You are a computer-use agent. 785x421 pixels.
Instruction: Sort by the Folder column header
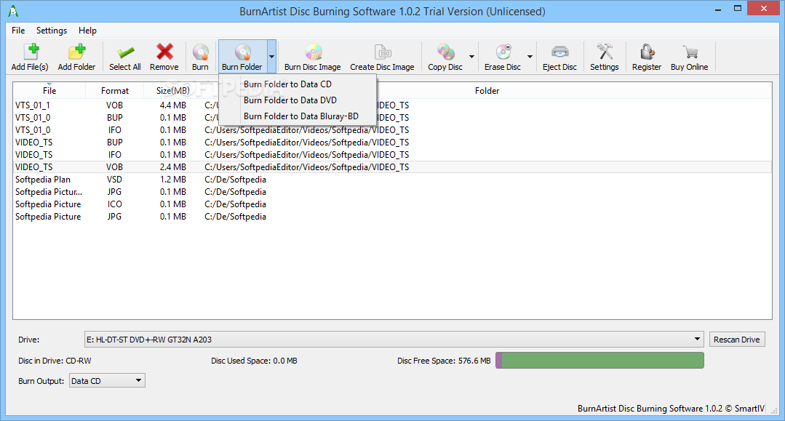pyautogui.click(x=487, y=91)
